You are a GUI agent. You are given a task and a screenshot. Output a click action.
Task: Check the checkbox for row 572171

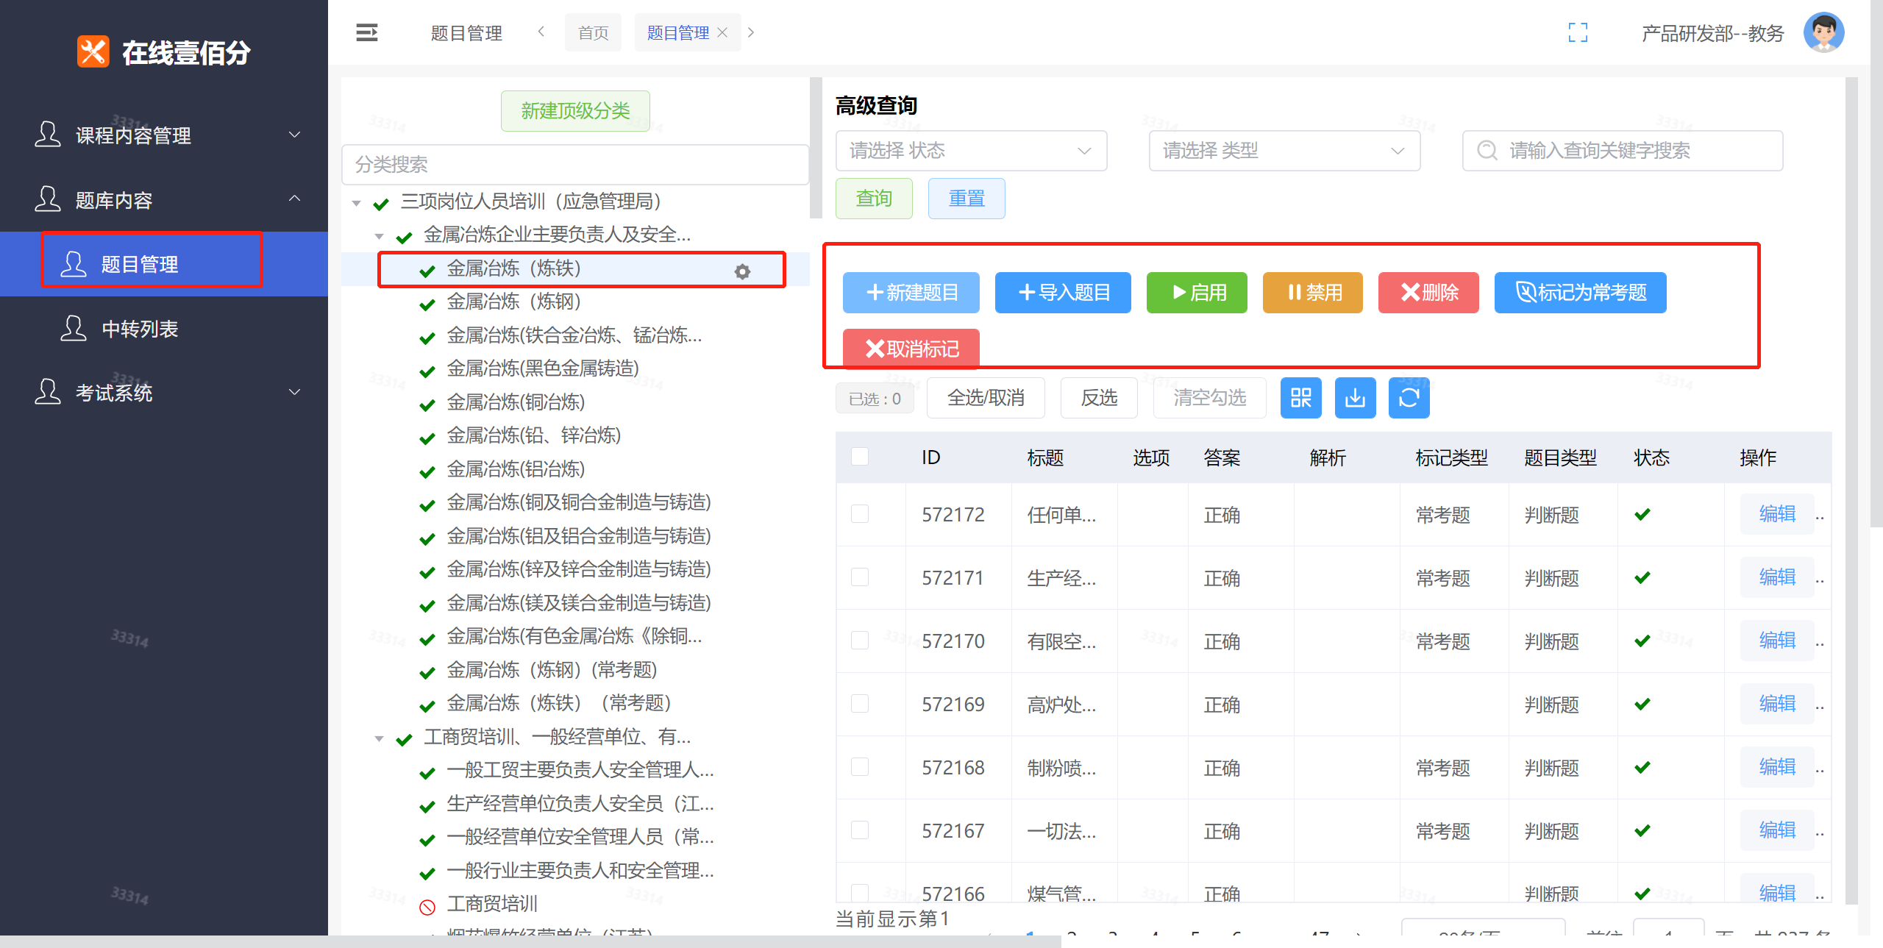(859, 577)
